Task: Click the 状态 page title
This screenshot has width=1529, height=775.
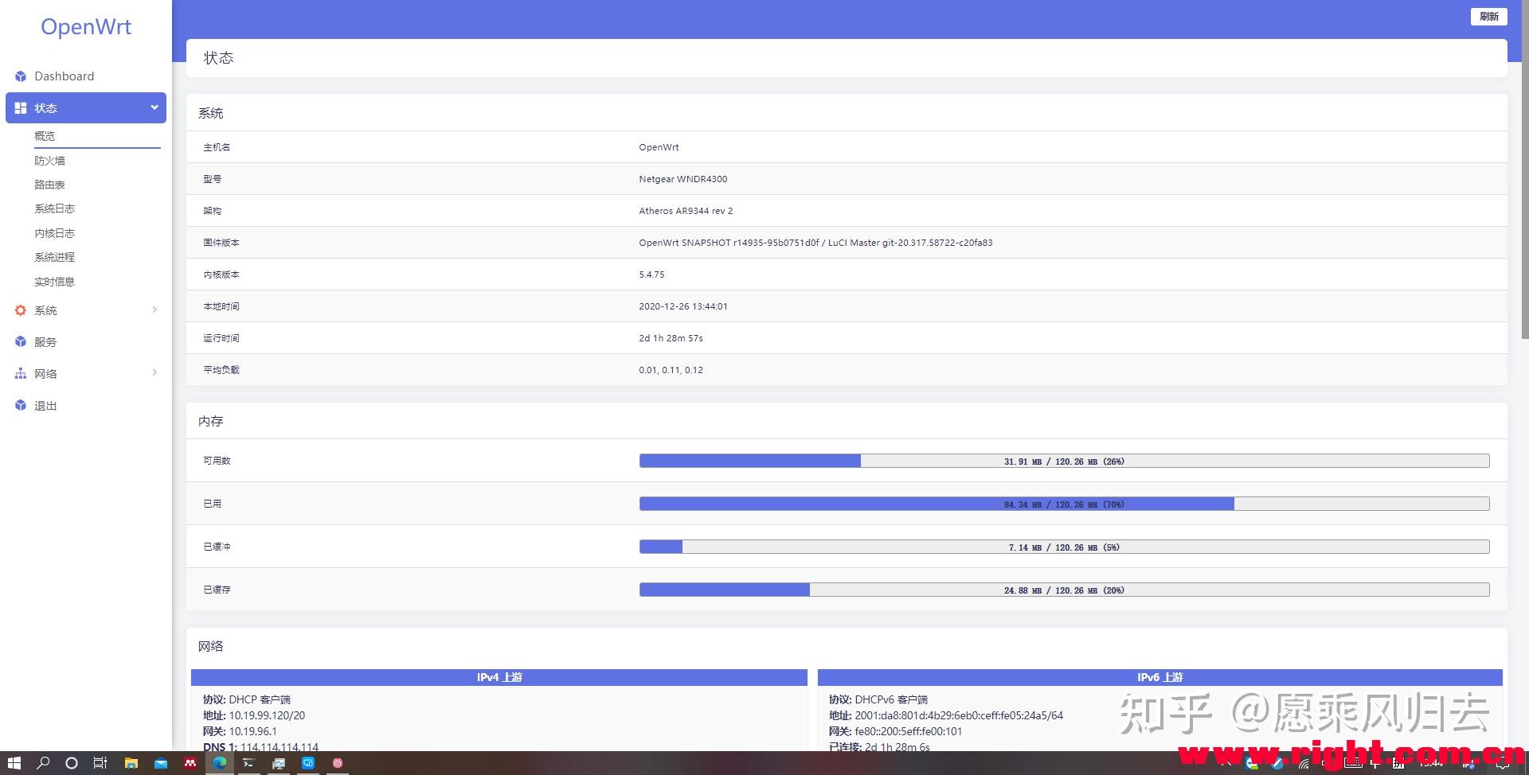Action: [x=218, y=58]
